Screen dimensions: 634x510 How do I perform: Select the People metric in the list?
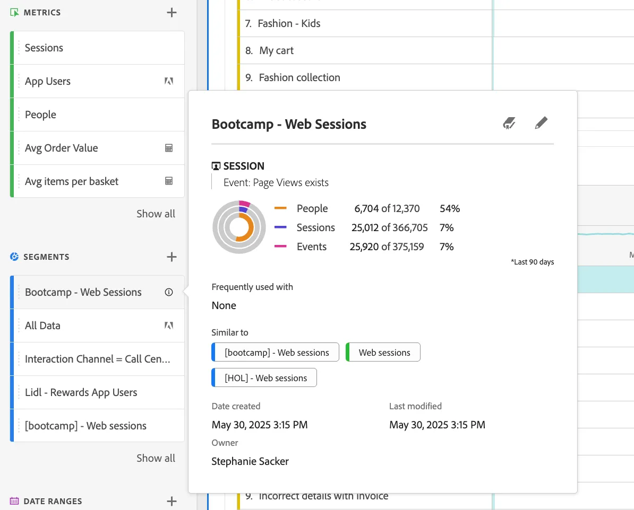pyautogui.click(x=97, y=115)
